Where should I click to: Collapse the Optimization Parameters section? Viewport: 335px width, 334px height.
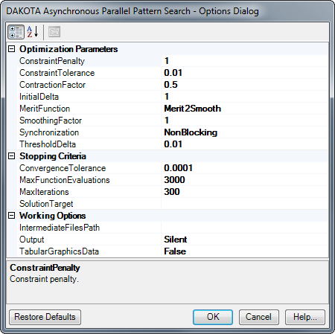11,48
